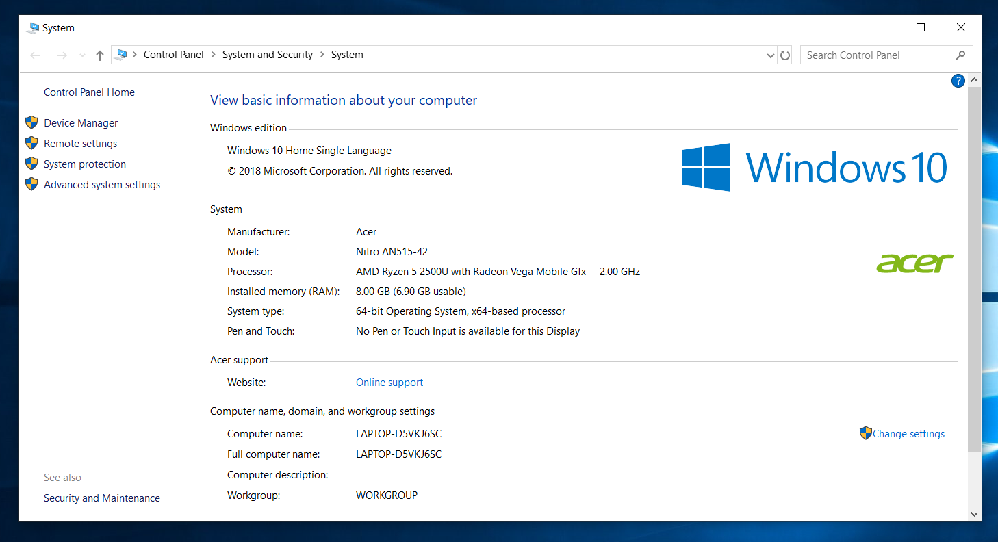The height and width of the screenshot is (542, 998).
Task: Select Control Panel in the breadcrumb
Action: [174, 55]
